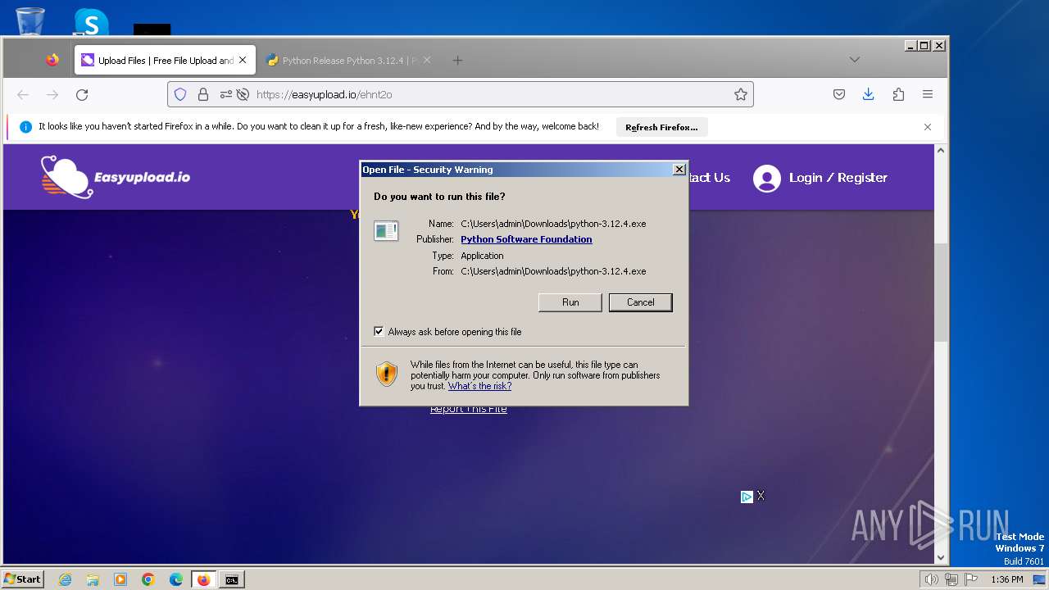Dismiss the Firefox refresh notification bar
The height and width of the screenshot is (590, 1049).
point(928,127)
